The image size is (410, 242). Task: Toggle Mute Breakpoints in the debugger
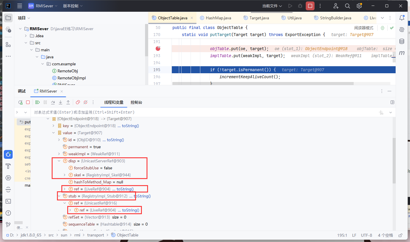pos(85,102)
